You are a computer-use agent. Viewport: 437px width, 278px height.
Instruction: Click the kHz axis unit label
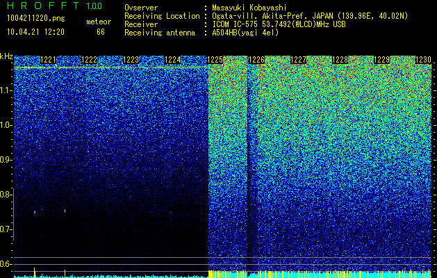tap(6, 56)
